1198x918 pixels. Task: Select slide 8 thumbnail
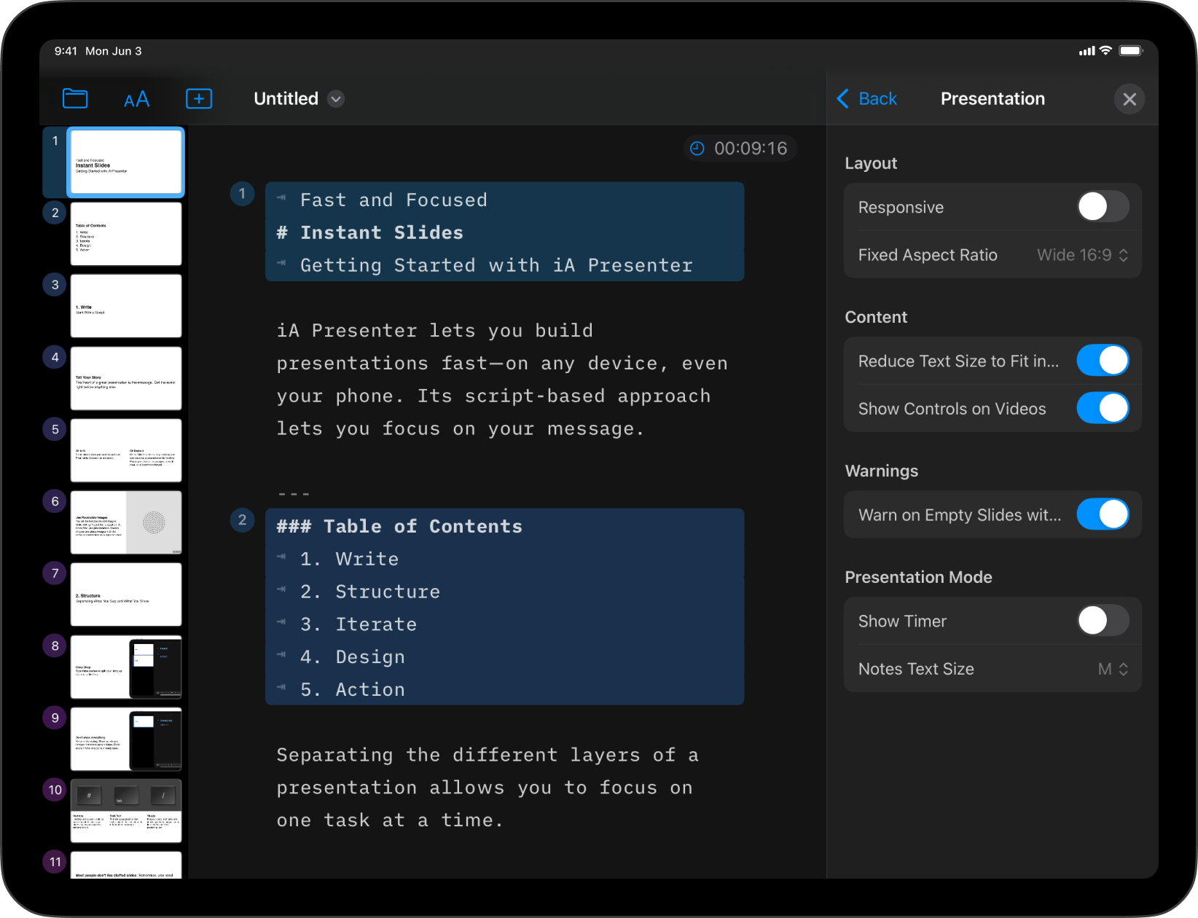pos(126,667)
